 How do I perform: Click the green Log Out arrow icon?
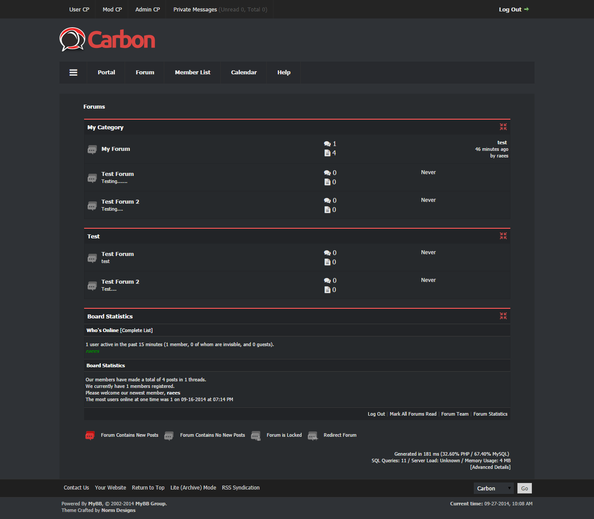tap(527, 9)
